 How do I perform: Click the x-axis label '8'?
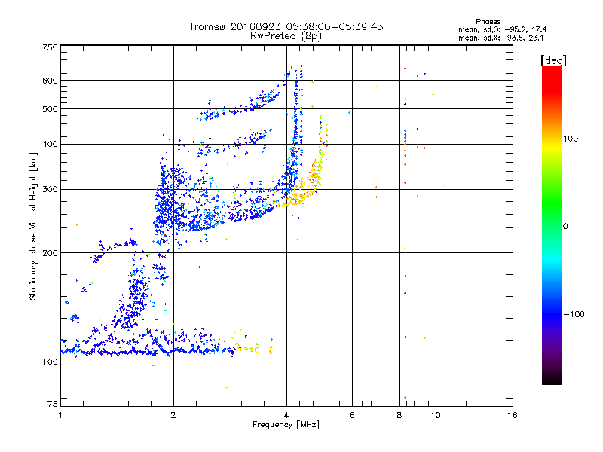[x=399, y=415]
